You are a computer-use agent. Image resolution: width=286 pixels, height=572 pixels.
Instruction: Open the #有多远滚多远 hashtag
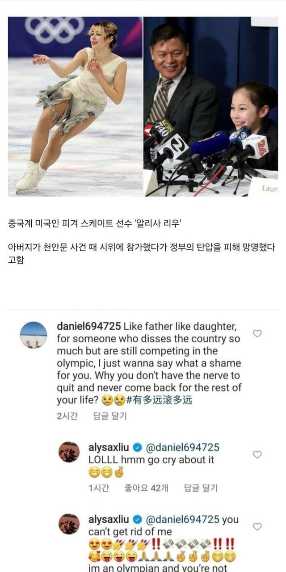pos(160,400)
